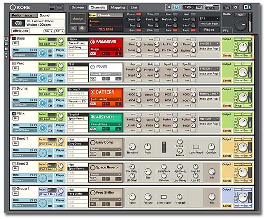Click the KORE logo in the header
The image size is (264, 219).
tap(20, 7)
